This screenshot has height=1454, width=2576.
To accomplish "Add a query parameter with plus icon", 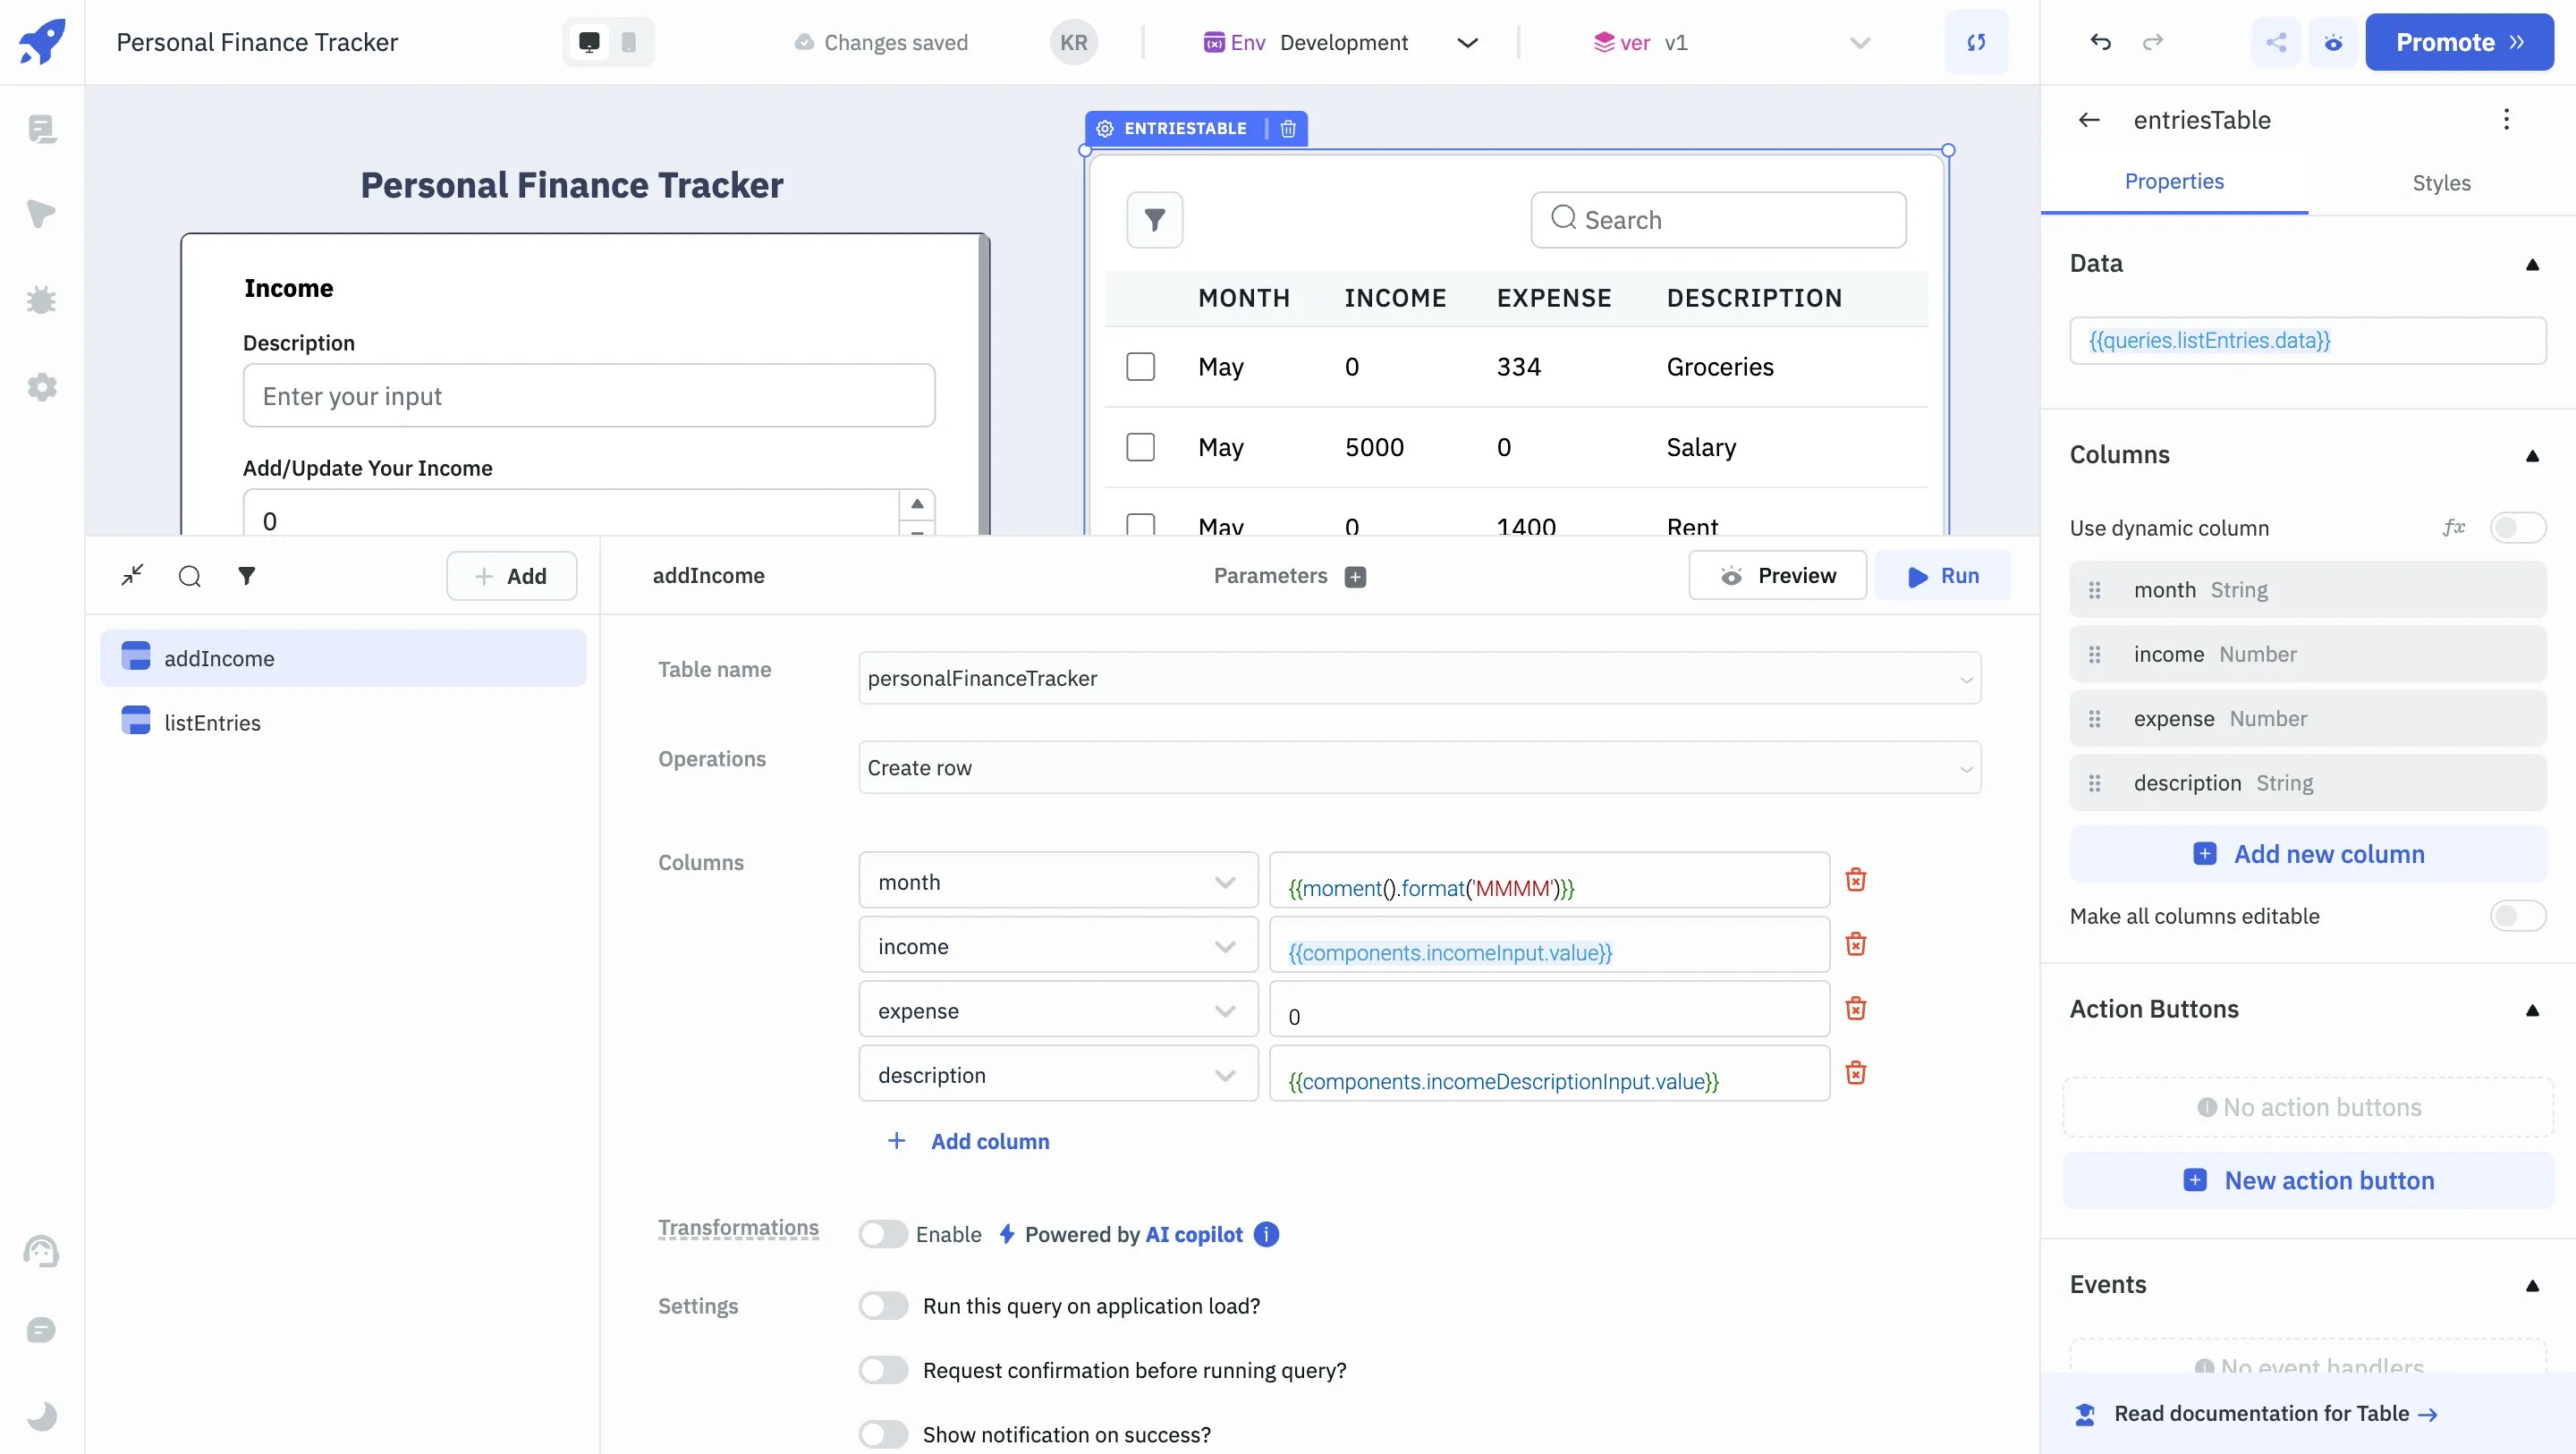I will (1355, 577).
